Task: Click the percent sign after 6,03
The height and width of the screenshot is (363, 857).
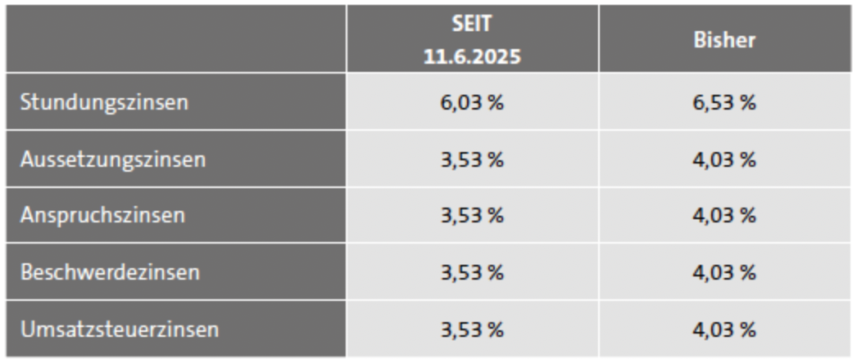Action: 497,103
